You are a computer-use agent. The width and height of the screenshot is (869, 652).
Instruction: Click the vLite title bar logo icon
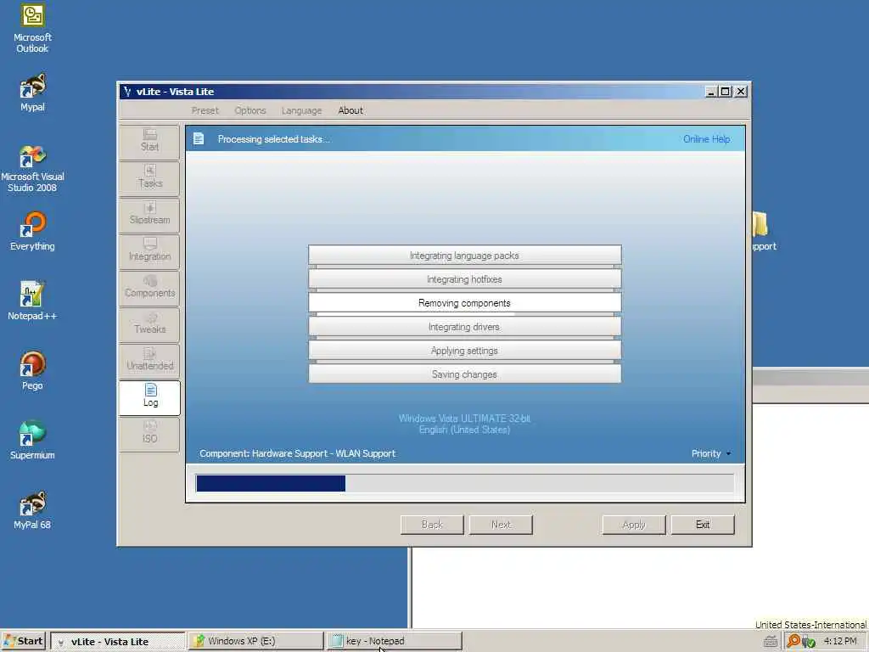pos(127,92)
